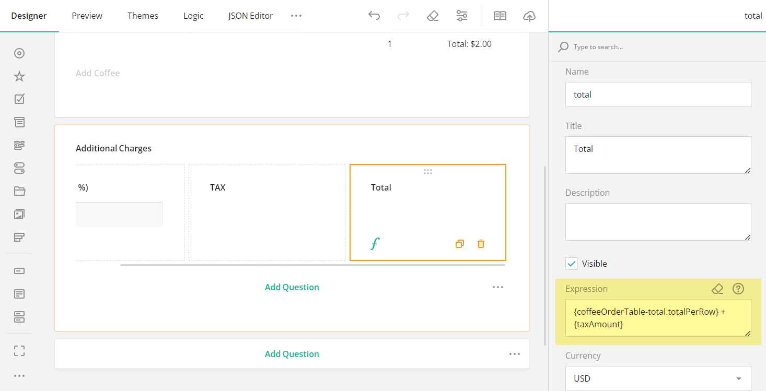Viewport: 766px width, 391px height.
Task: Click the cloud upload icon
Action: click(529, 16)
